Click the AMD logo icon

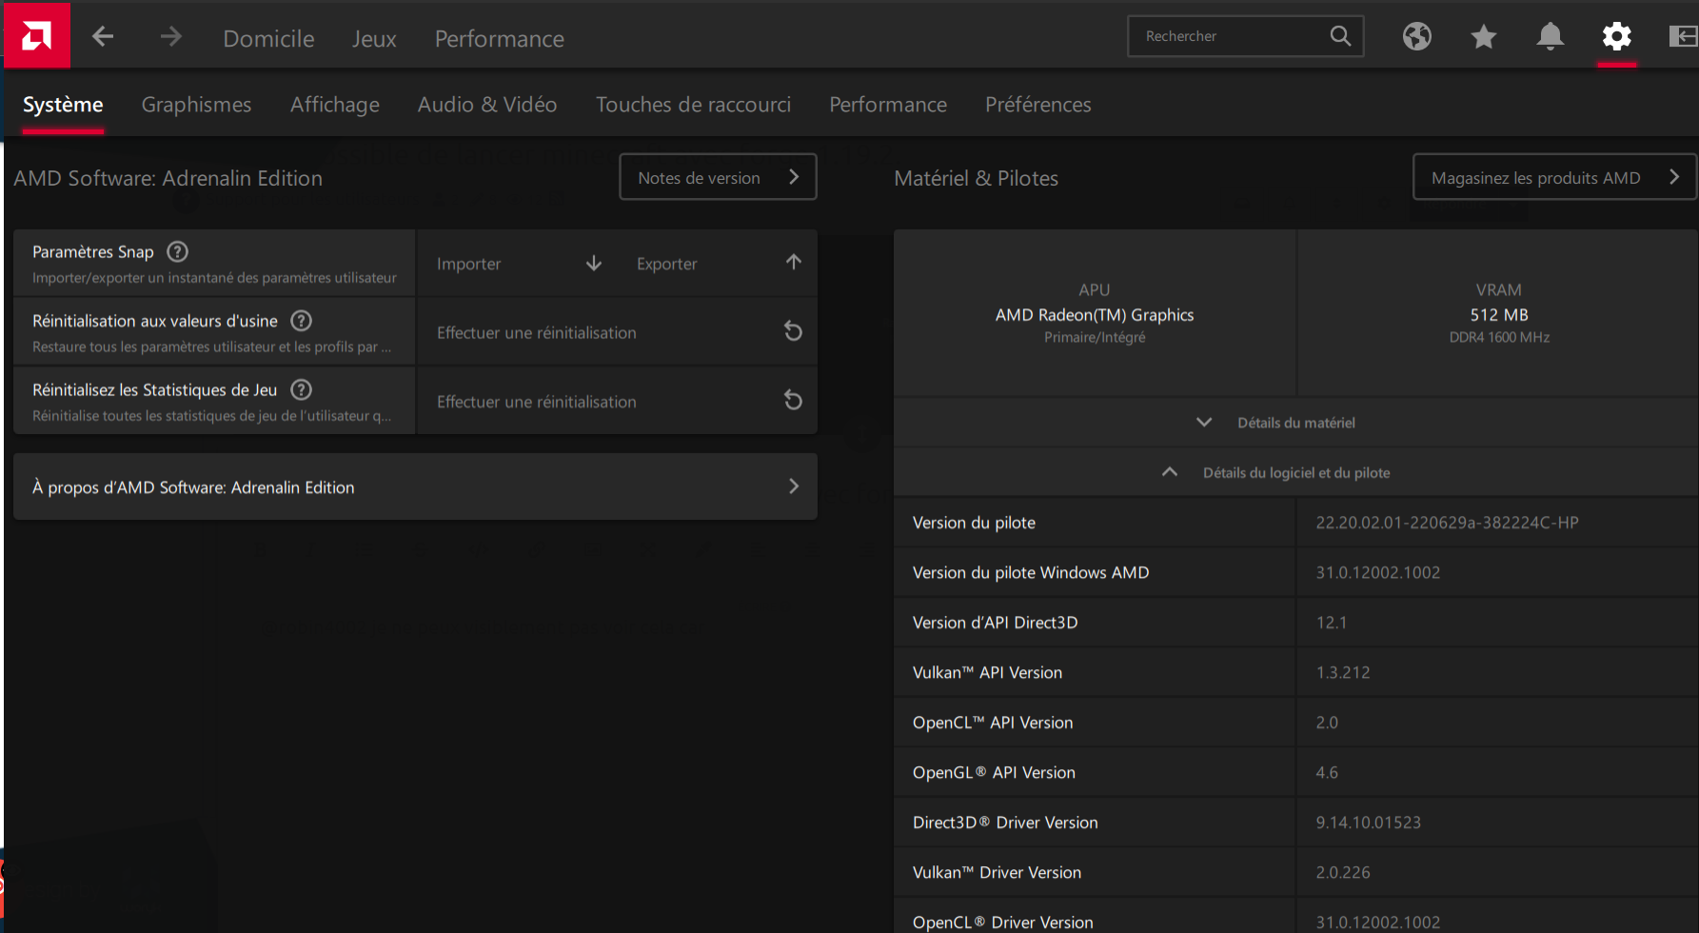36,36
